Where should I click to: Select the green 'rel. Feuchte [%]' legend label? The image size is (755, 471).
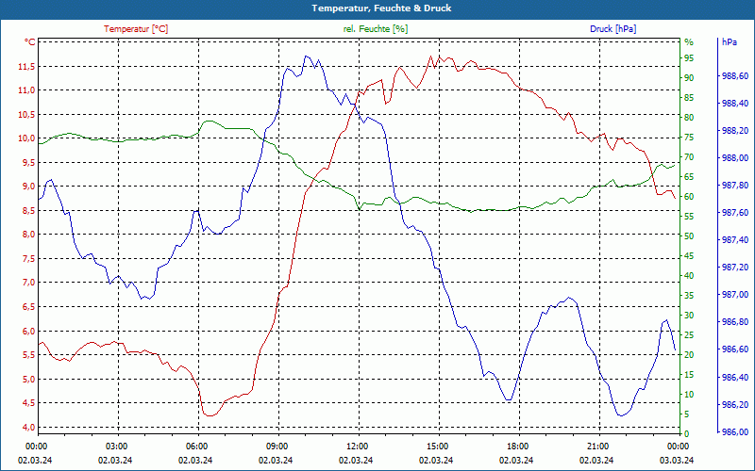point(375,29)
